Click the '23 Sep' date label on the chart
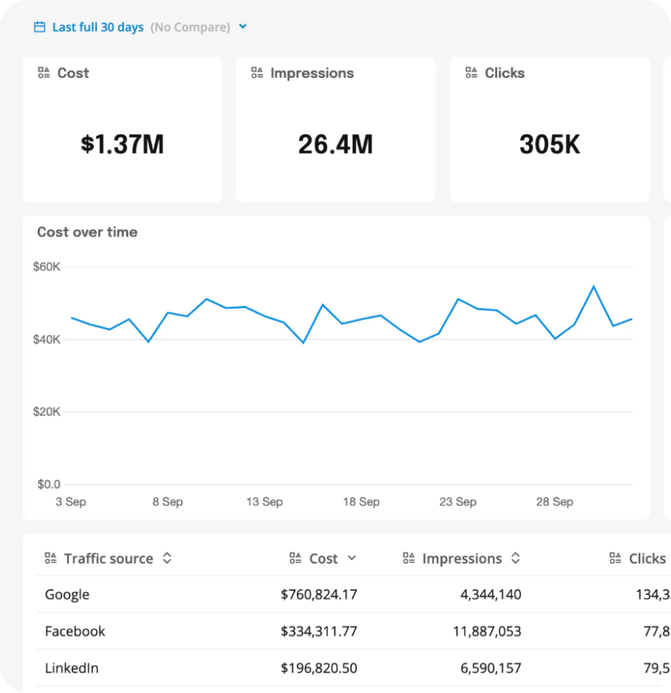The width and height of the screenshot is (671, 693). point(458,502)
